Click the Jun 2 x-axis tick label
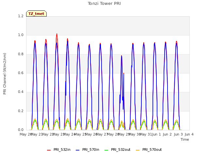 pyautogui.click(x=167, y=134)
